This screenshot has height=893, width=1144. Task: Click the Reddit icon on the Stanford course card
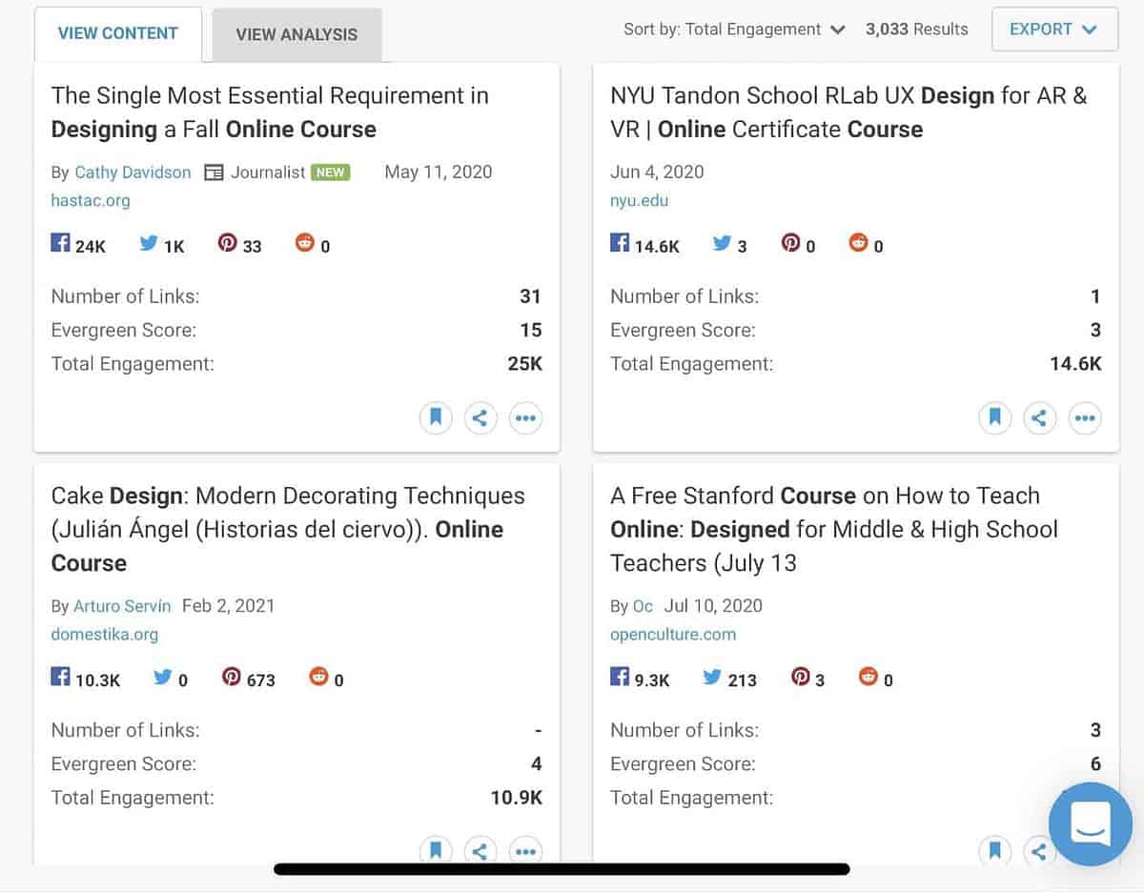click(868, 677)
